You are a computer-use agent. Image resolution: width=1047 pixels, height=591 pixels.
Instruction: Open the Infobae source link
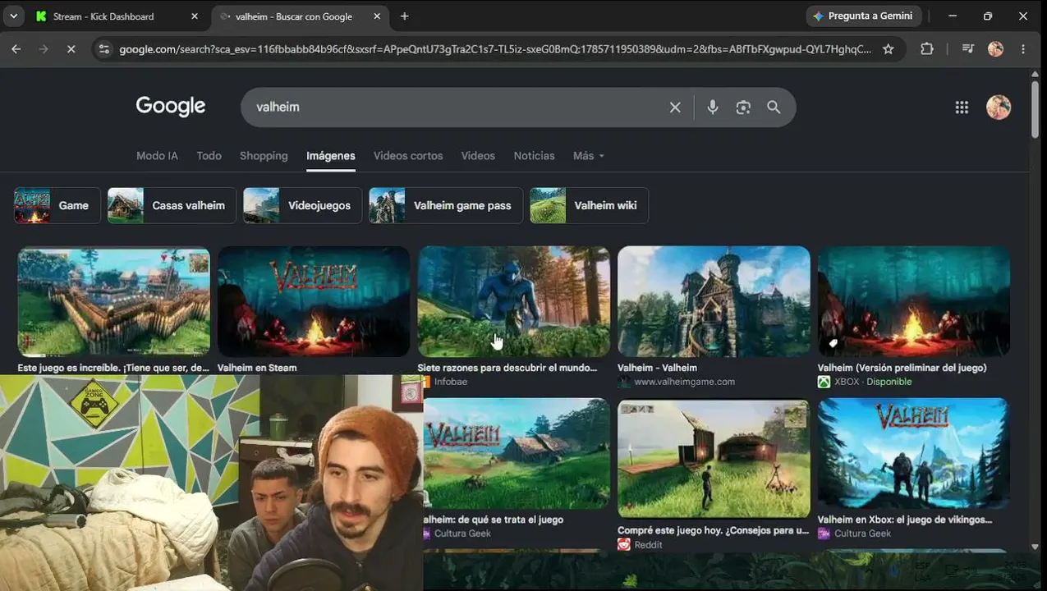point(451,382)
